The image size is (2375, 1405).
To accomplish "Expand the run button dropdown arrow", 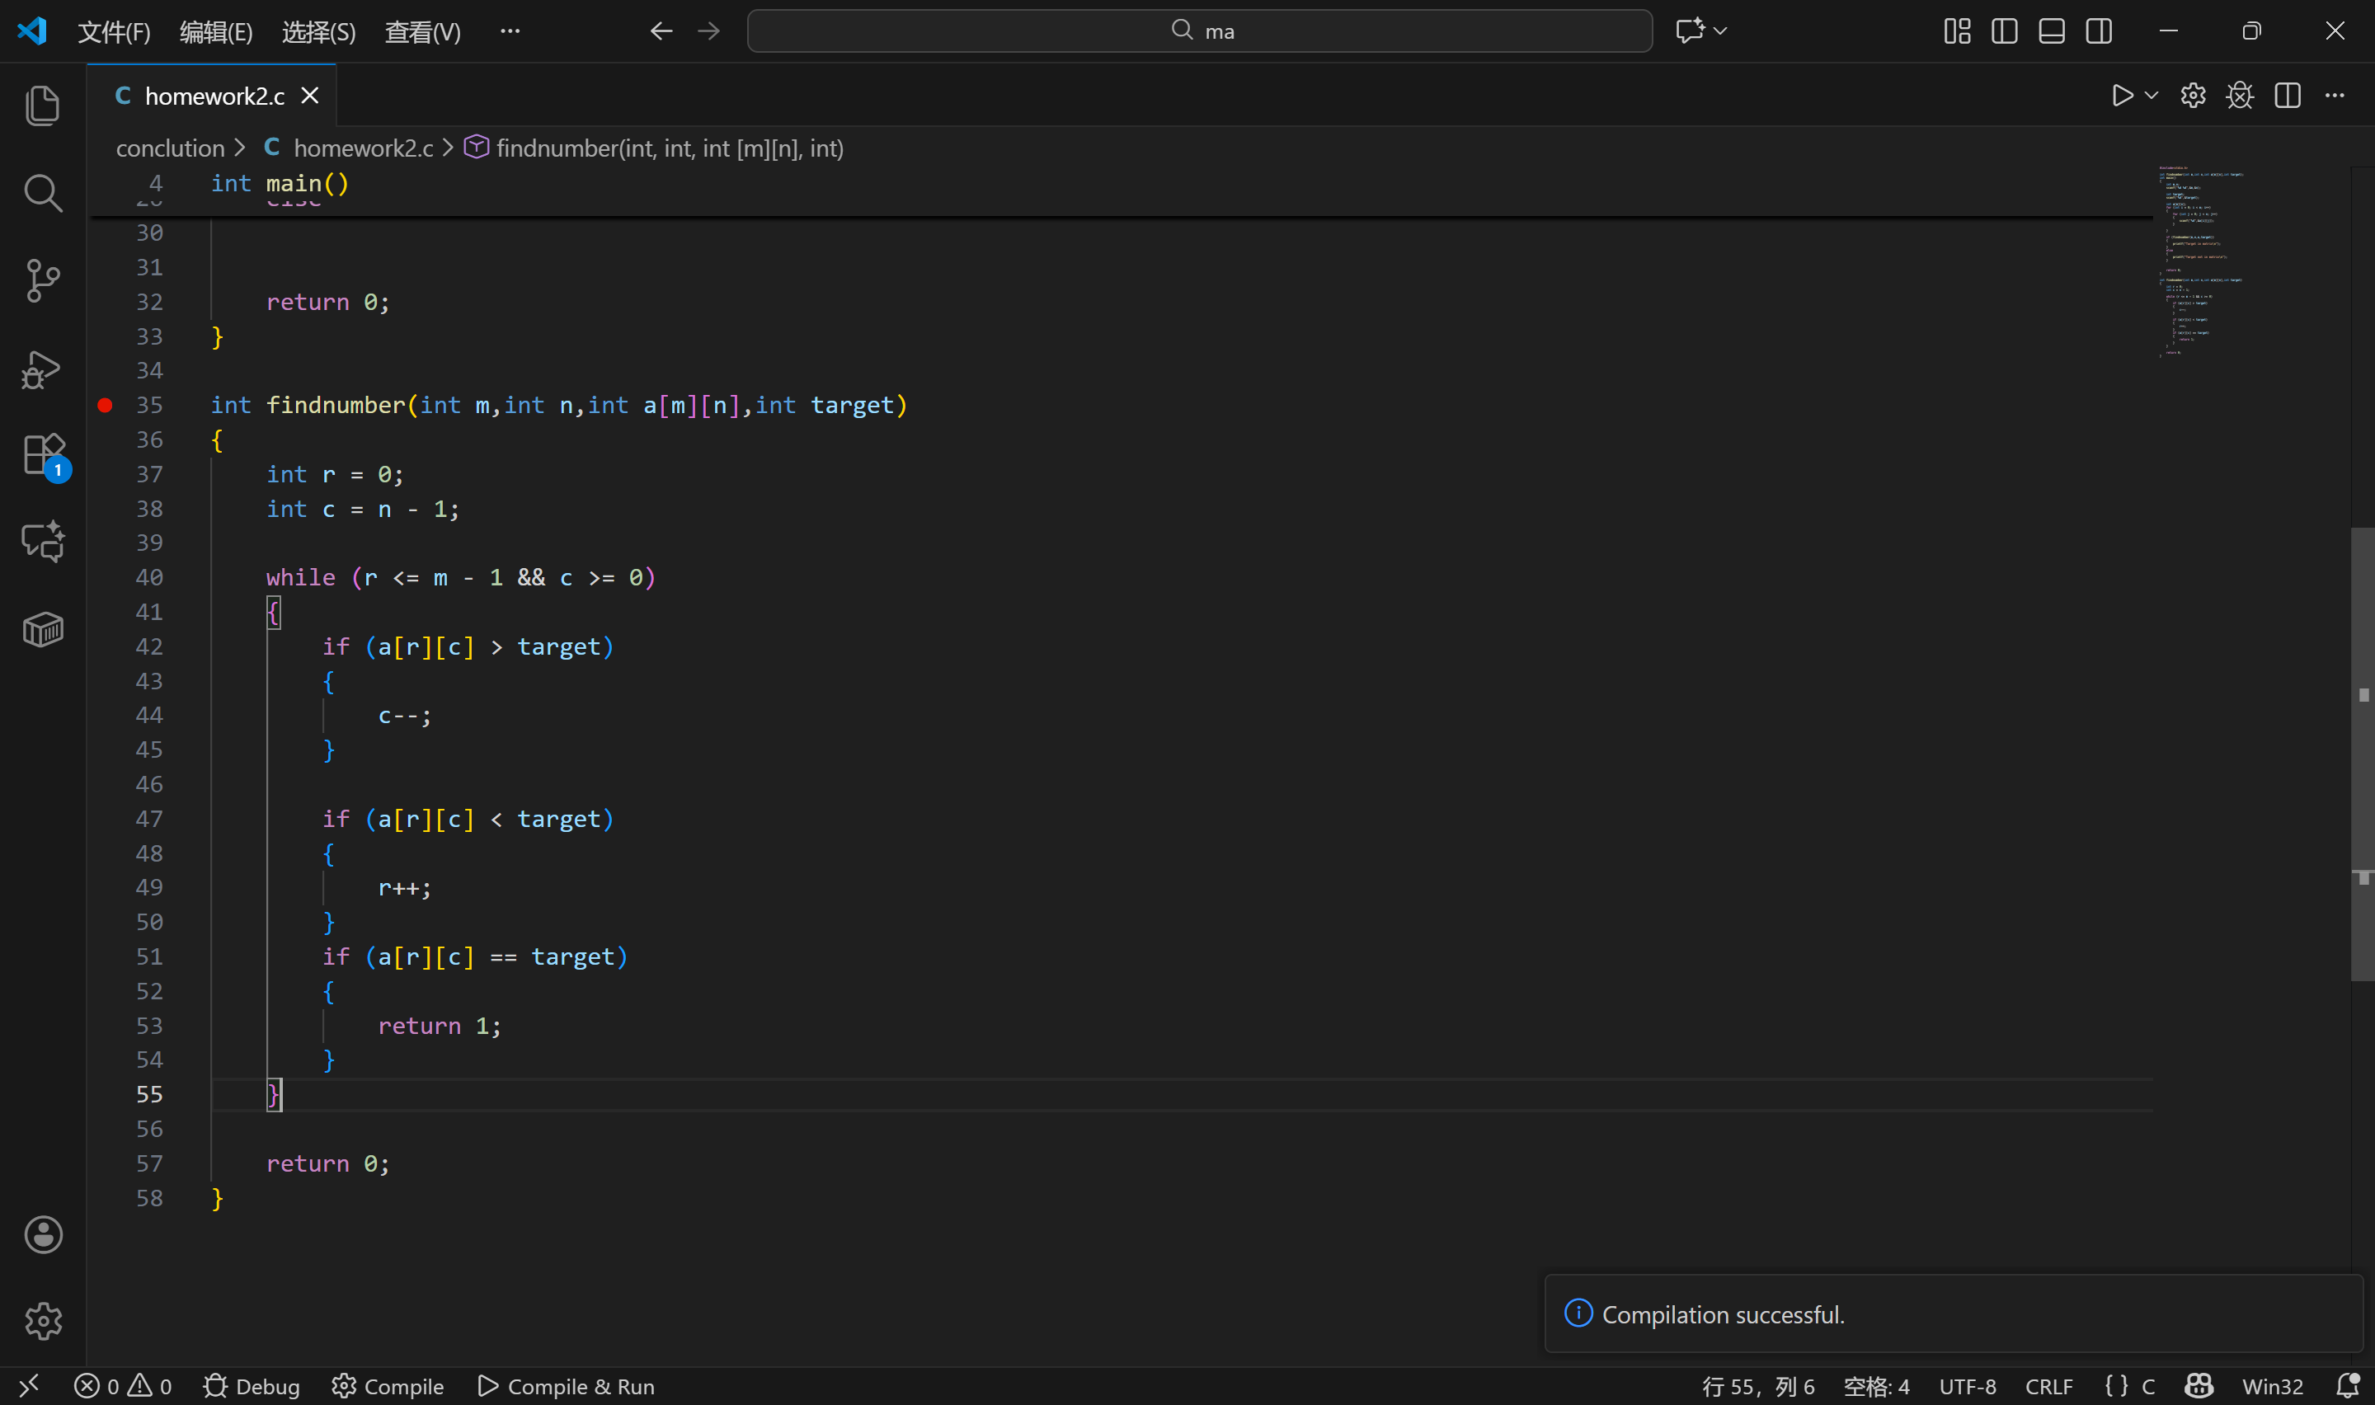I will [2152, 96].
